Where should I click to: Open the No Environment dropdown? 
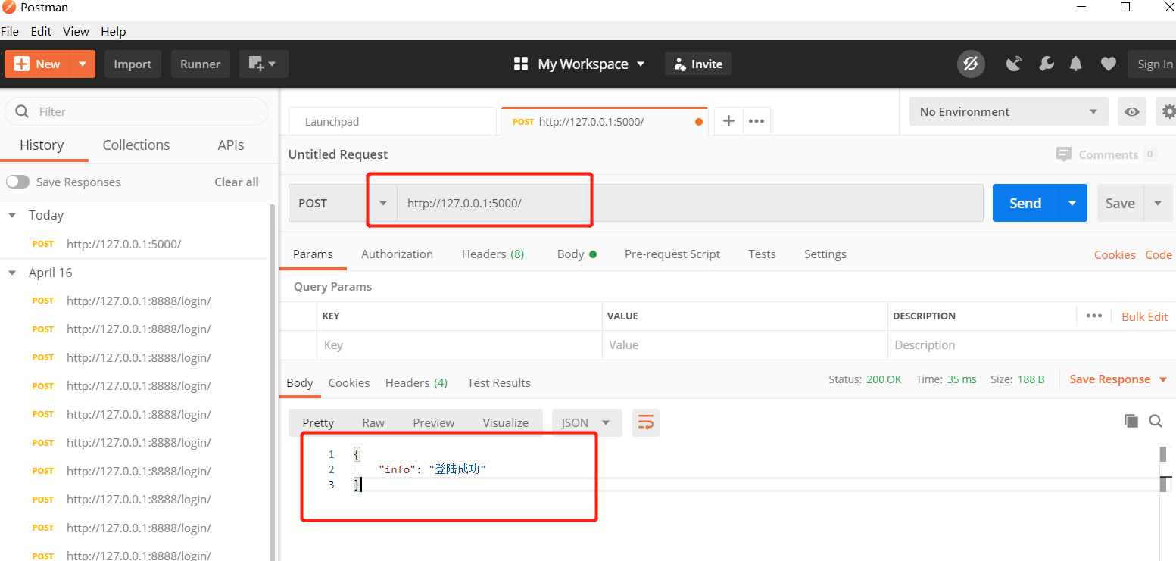(x=1009, y=111)
